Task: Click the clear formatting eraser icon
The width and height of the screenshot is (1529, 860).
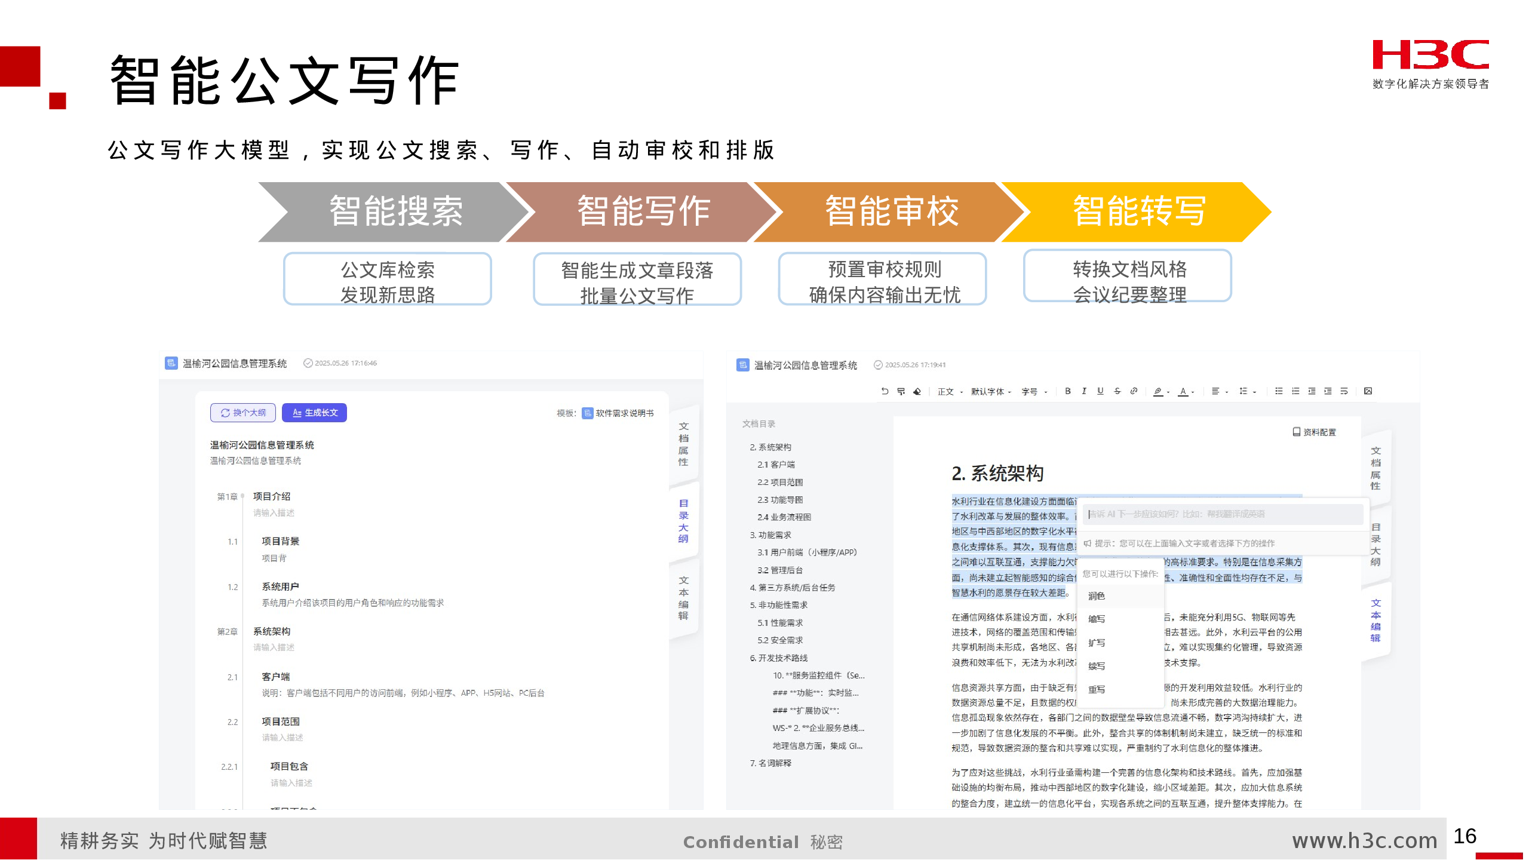Action: coord(917,391)
